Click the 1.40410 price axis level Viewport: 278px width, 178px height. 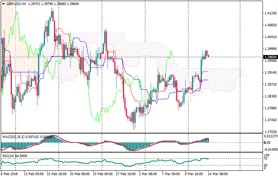(x=270, y=37)
